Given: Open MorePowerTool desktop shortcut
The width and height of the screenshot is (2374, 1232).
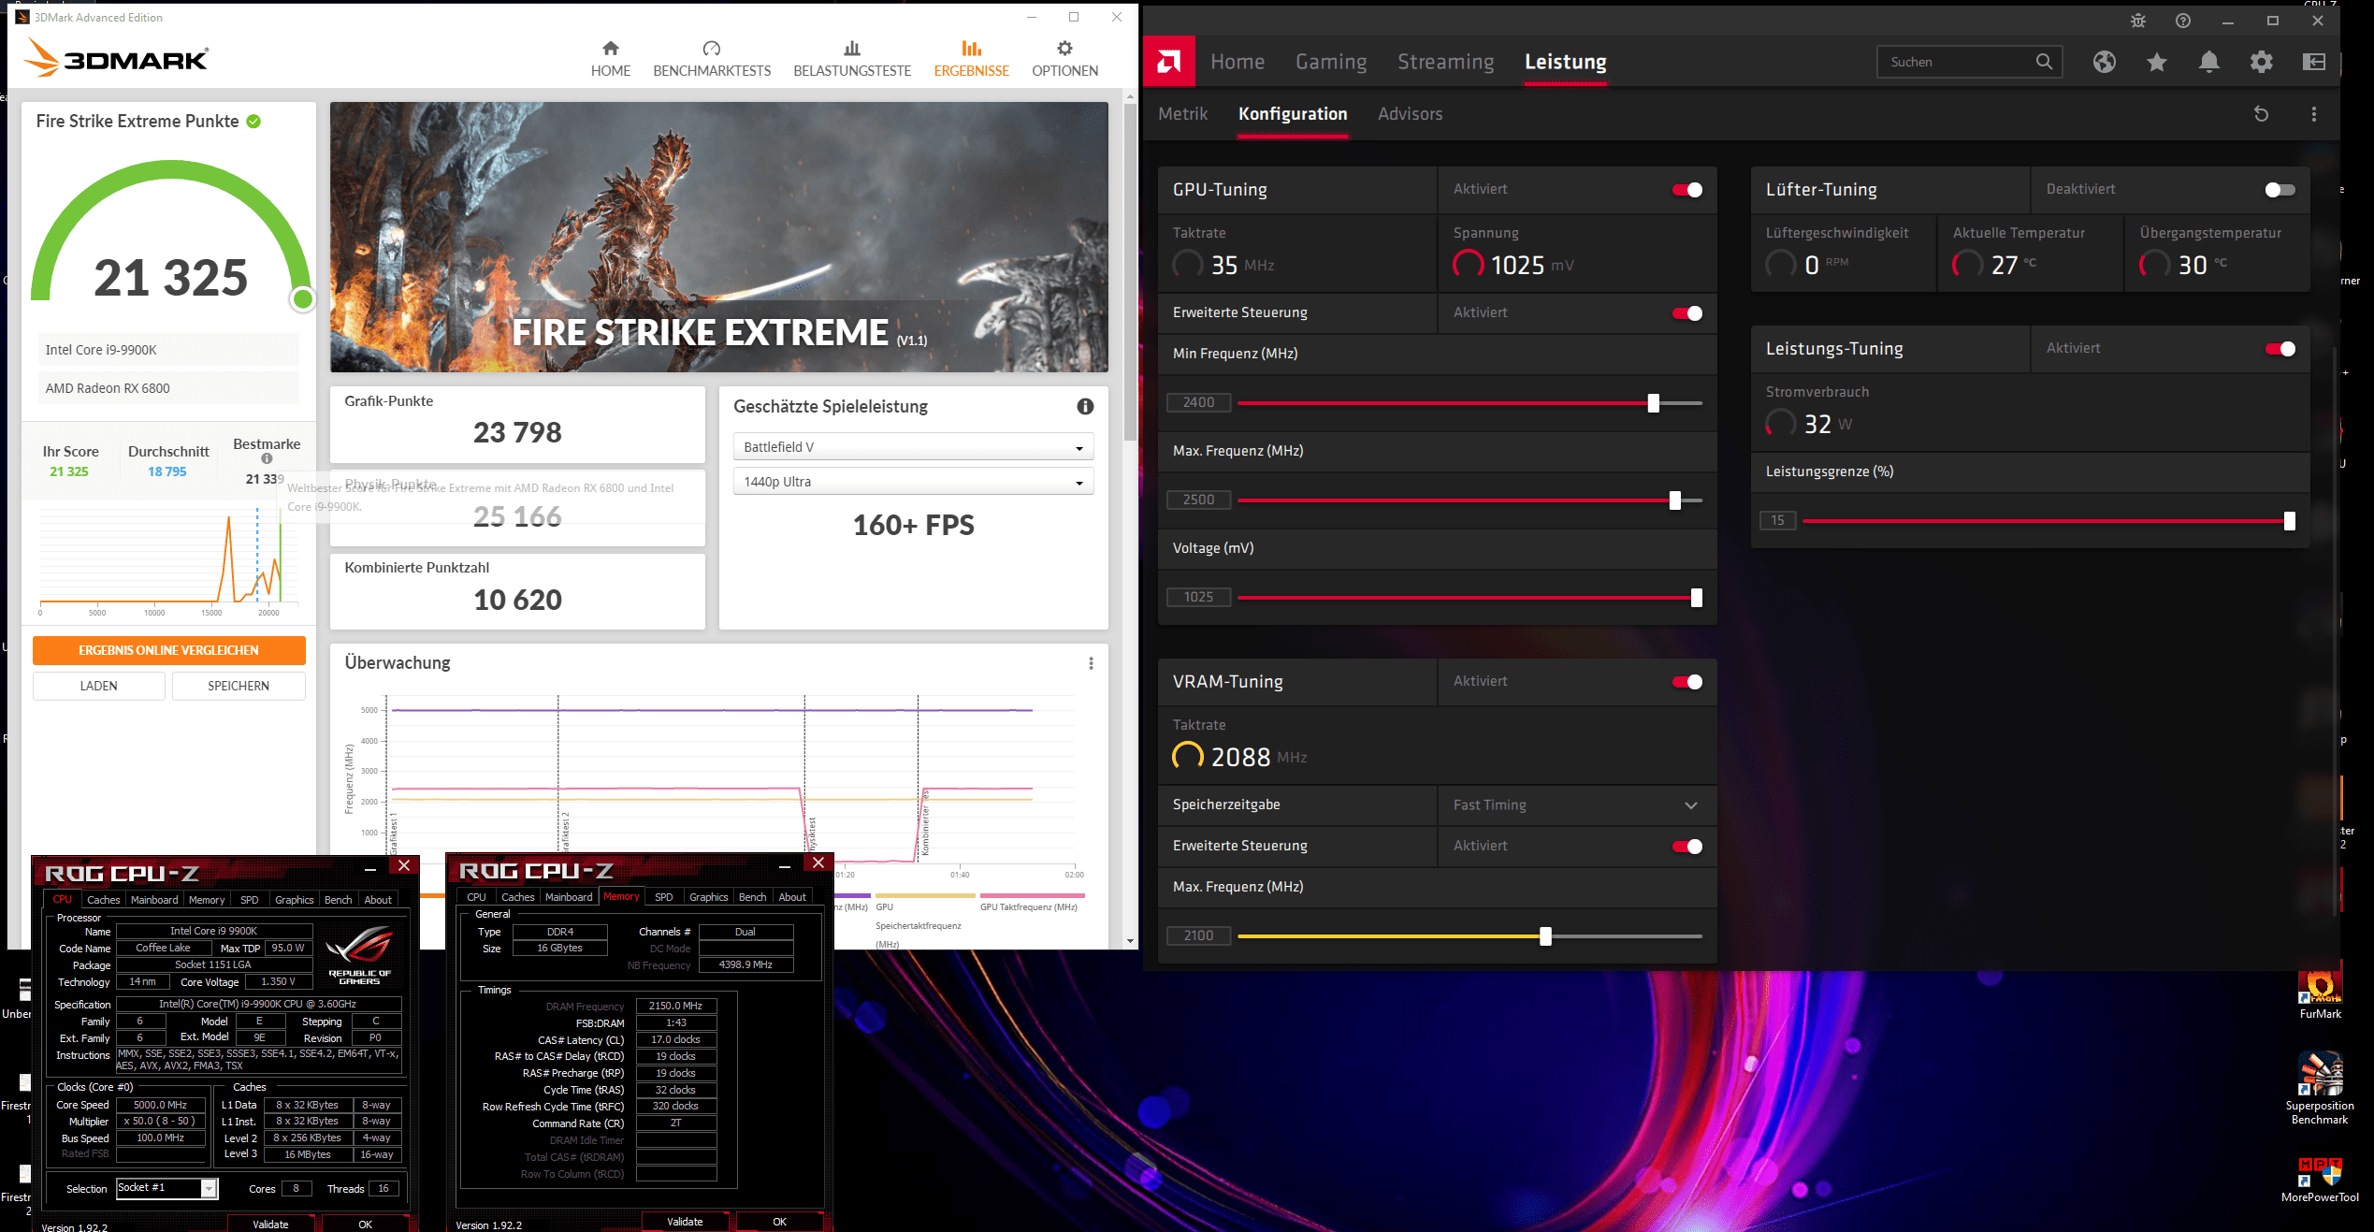Looking at the screenshot, I should click(2320, 1181).
